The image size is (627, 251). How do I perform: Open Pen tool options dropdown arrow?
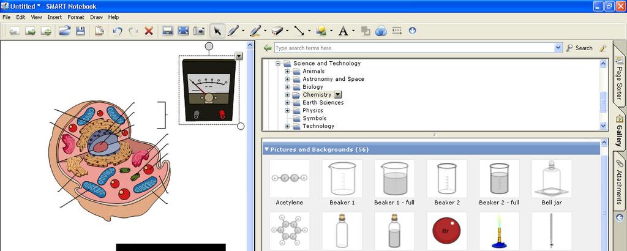click(x=242, y=31)
